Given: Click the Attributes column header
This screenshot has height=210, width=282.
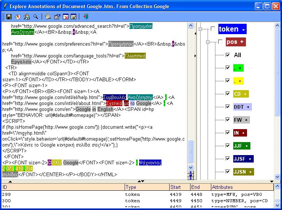Looking at the screenshot, I should point(243,187).
